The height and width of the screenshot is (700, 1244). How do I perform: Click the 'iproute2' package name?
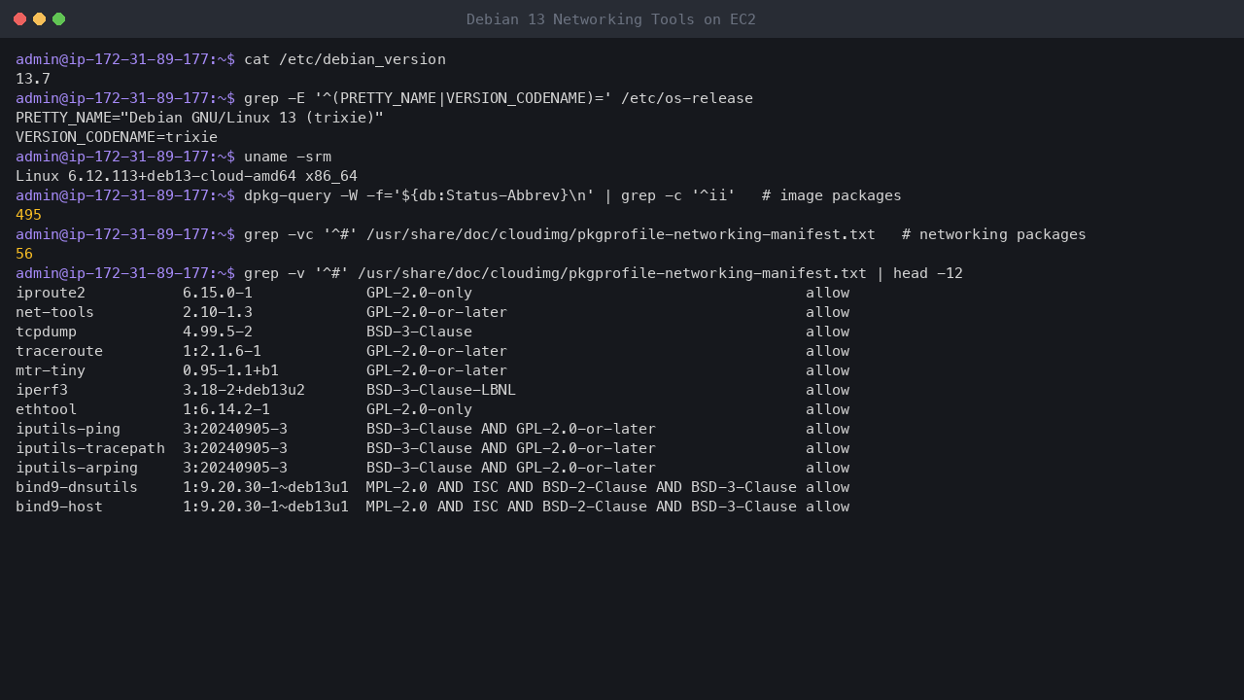(51, 293)
